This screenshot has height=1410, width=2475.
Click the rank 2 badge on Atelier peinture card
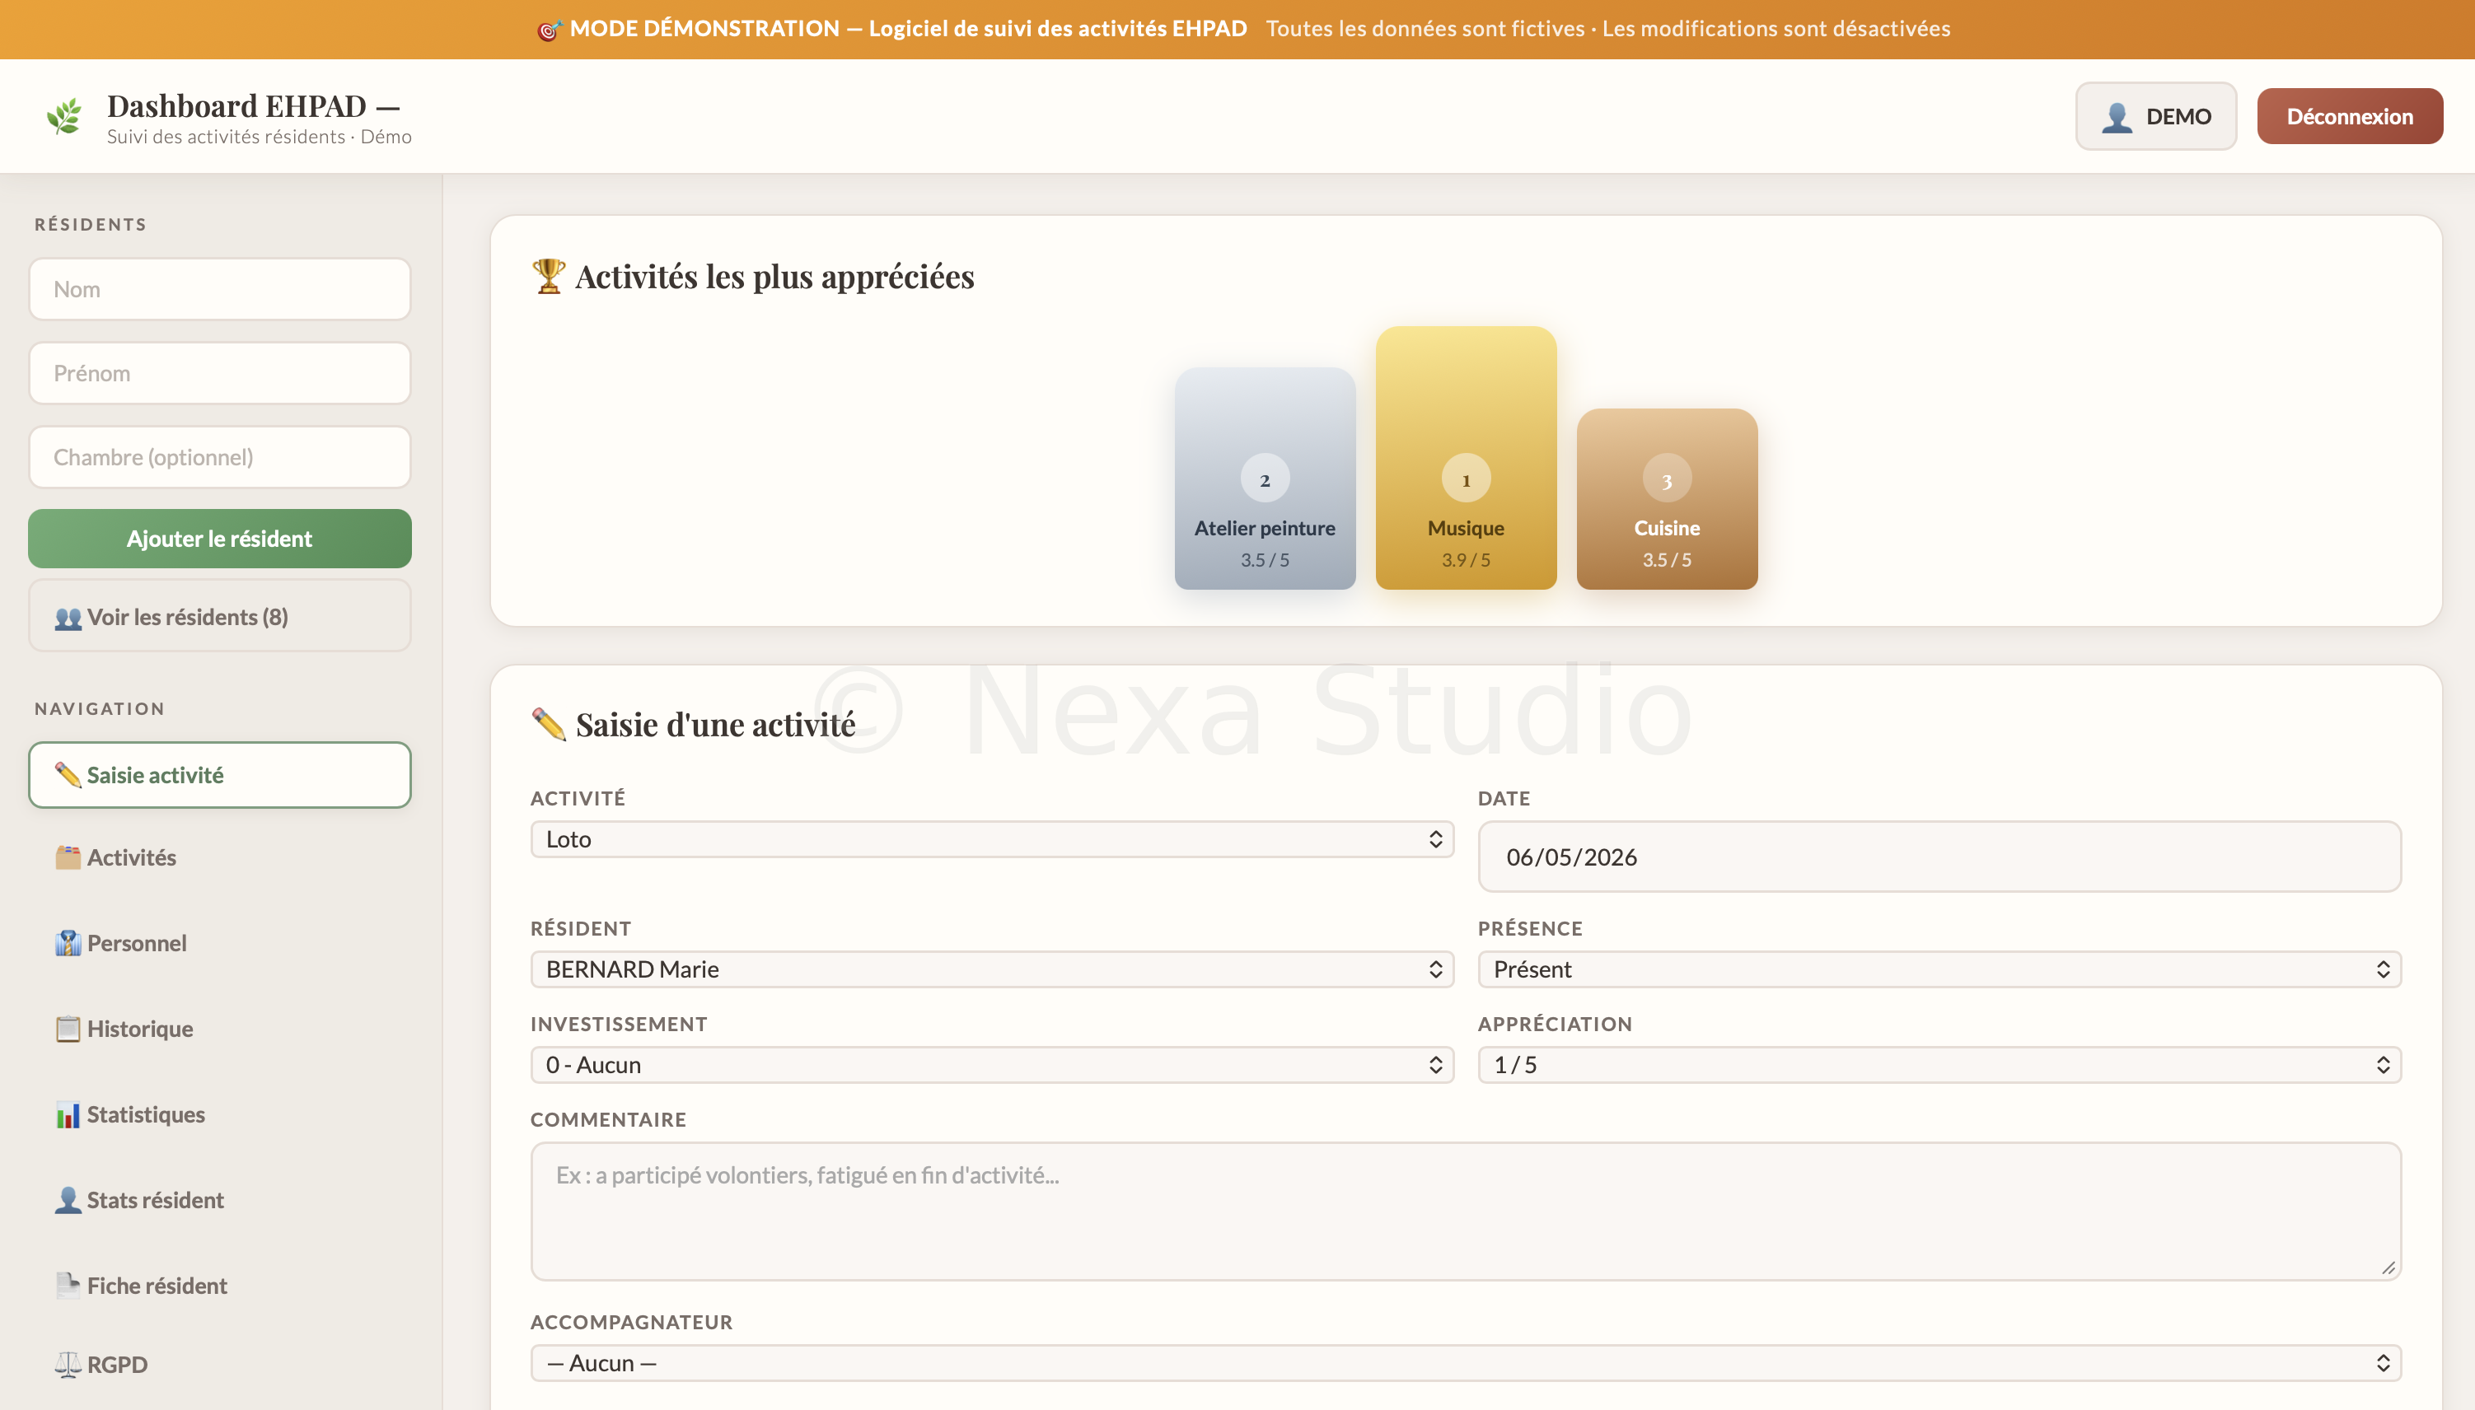(1264, 479)
